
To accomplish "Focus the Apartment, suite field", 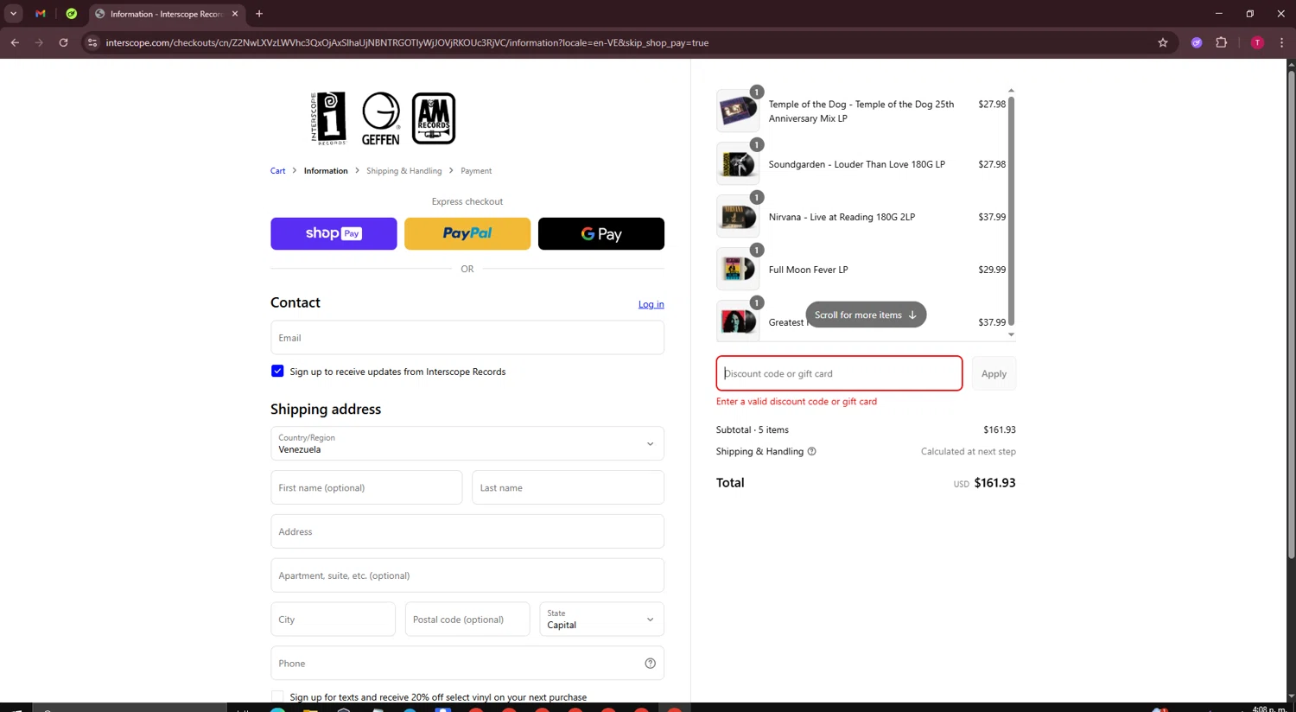I will click(x=467, y=575).
